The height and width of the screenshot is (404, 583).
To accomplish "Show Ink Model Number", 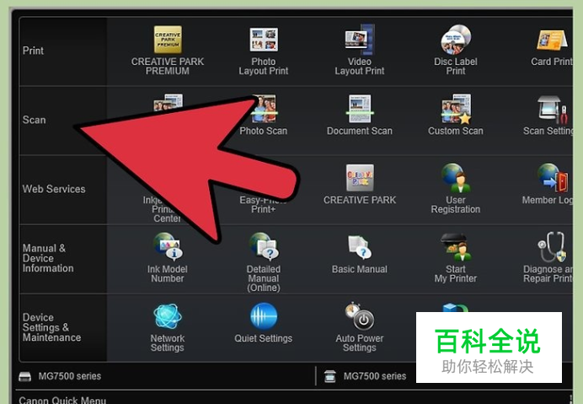I will (x=168, y=246).
